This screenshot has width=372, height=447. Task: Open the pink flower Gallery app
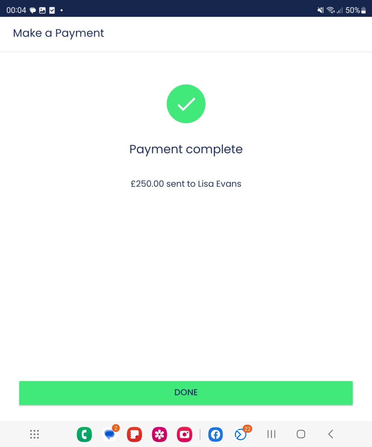pos(159,434)
